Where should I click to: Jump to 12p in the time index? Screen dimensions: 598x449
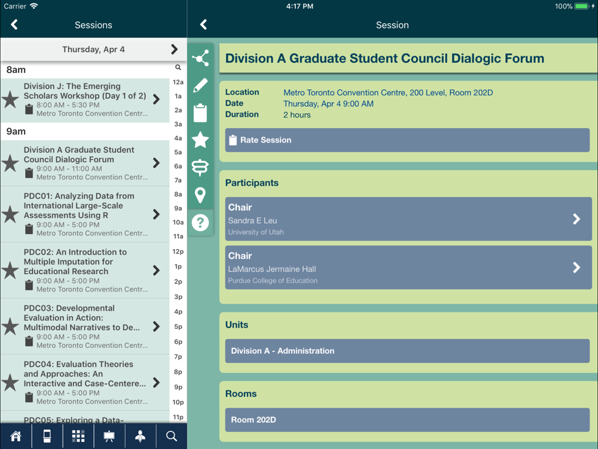178,252
